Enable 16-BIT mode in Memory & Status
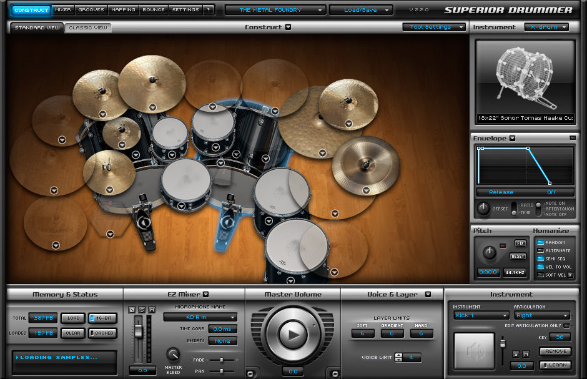The width and height of the screenshot is (587, 379). pos(101,318)
